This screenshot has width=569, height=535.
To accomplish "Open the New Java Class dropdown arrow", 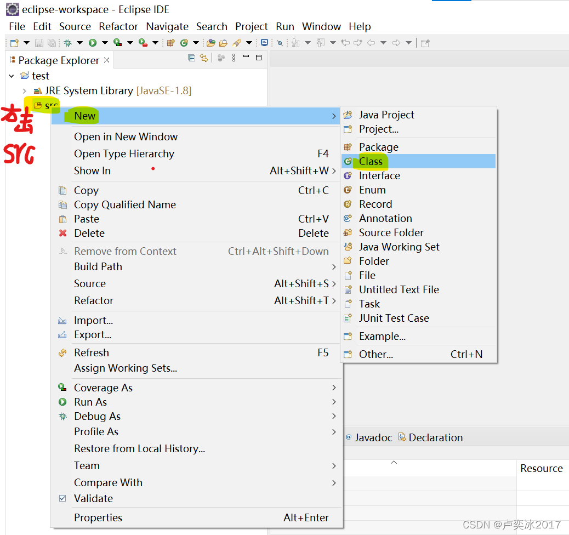I will coord(196,43).
